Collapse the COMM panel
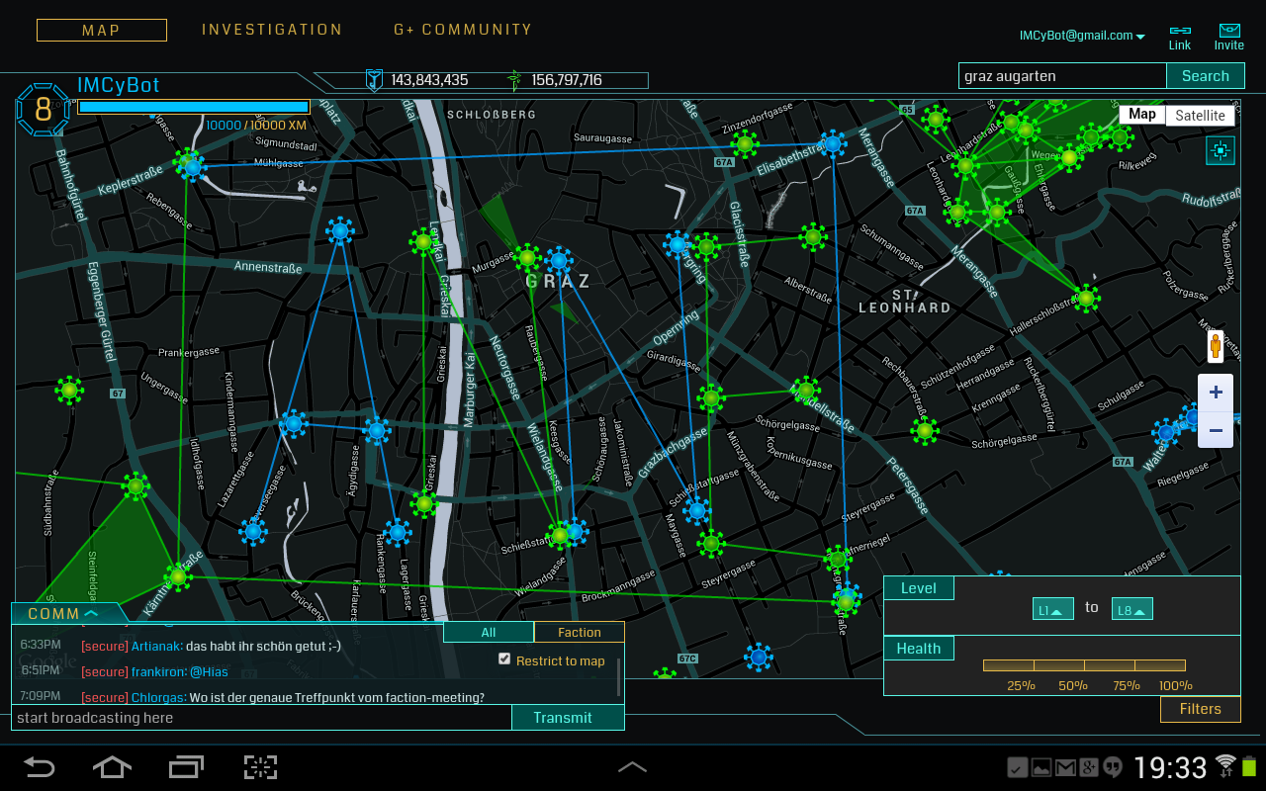Image resolution: width=1266 pixels, height=791 pixels. point(64,614)
